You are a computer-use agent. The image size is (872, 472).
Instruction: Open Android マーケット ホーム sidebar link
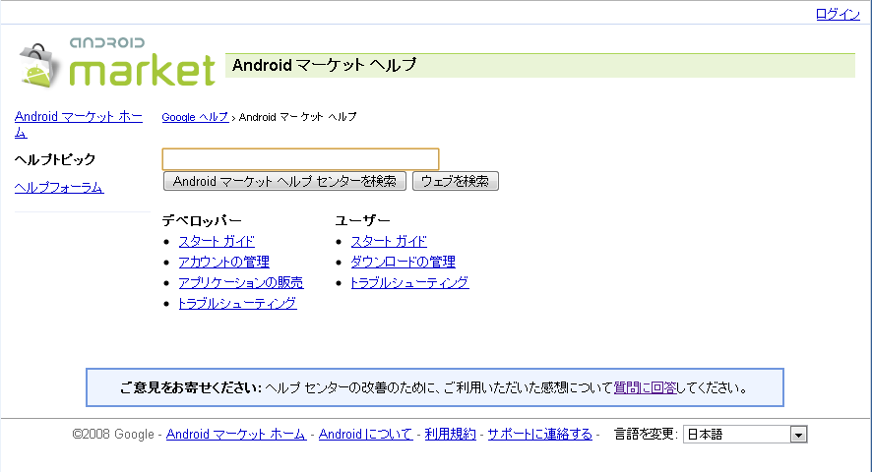(x=79, y=124)
